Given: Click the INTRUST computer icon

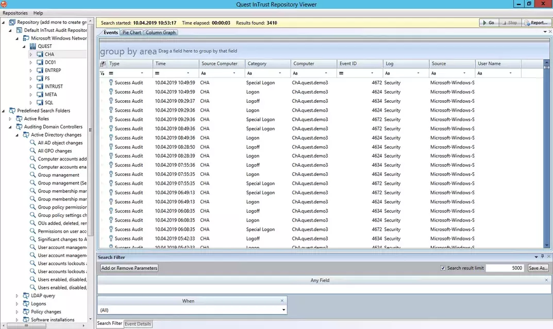Looking at the screenshot, I should tap(40, 86).
